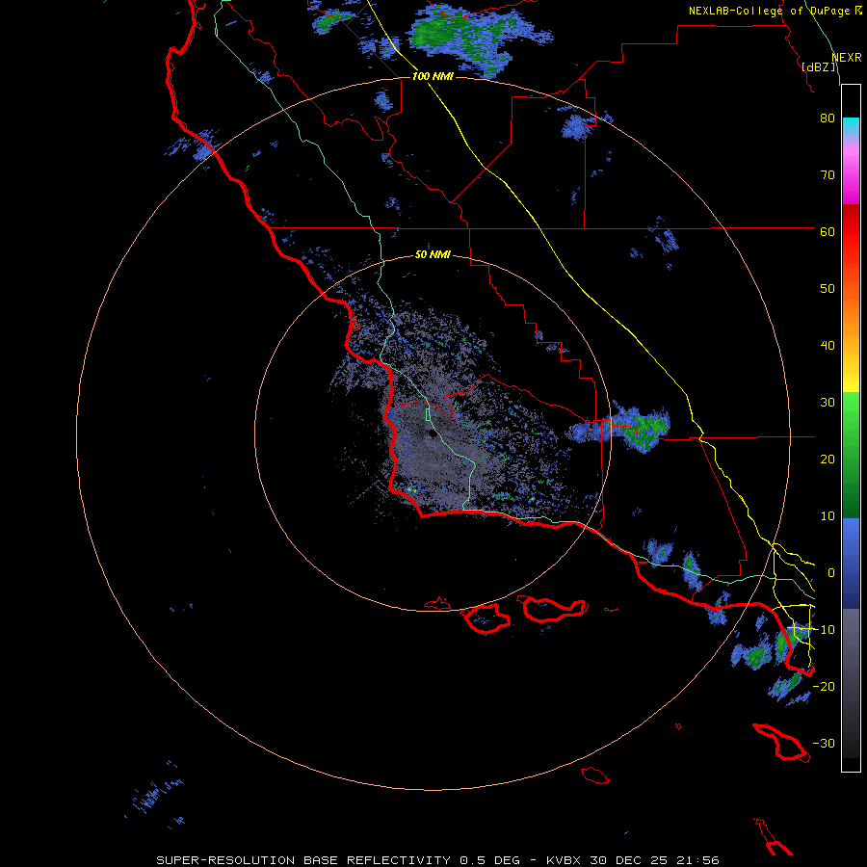Click the '60' value on dBZ scale

pos(828,232)
